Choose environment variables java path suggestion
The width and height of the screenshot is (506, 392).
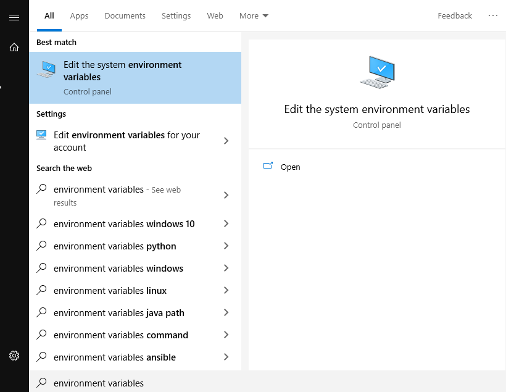pos(119,313)
